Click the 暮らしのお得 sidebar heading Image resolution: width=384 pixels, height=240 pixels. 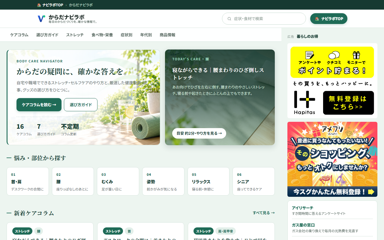[x=307, y=36]
